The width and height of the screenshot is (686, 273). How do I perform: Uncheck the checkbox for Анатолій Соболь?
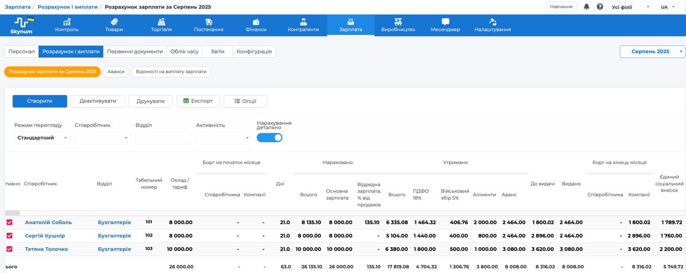point(9,222)
